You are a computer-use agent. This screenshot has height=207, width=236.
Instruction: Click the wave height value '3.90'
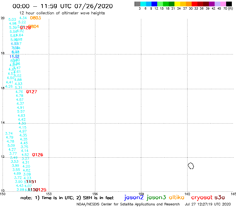click(x=19, y=182)
